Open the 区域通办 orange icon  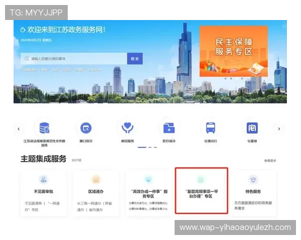tap(96, 179)
